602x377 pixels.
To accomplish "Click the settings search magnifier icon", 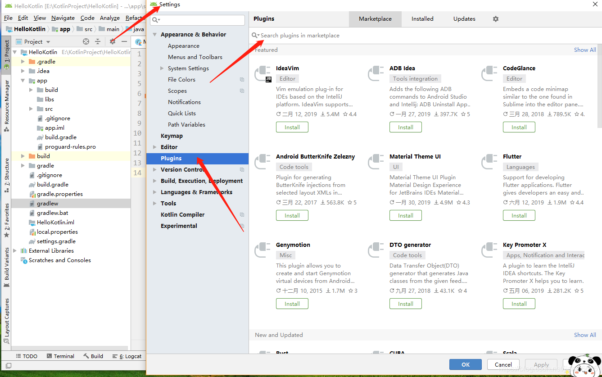I will pyautogui.click(x=156, y=20).
